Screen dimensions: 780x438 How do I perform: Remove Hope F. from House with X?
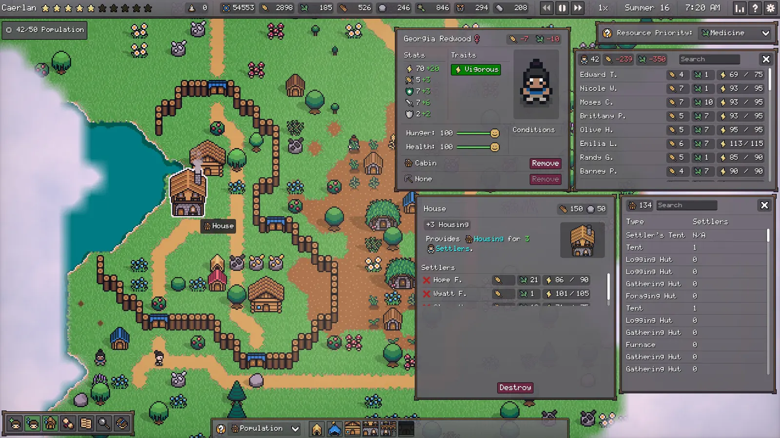tap(427, 280)
